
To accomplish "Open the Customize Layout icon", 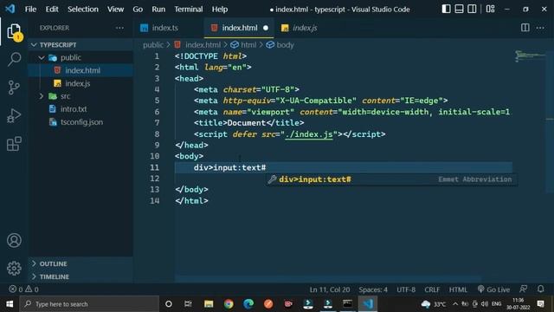I will 490,10.
